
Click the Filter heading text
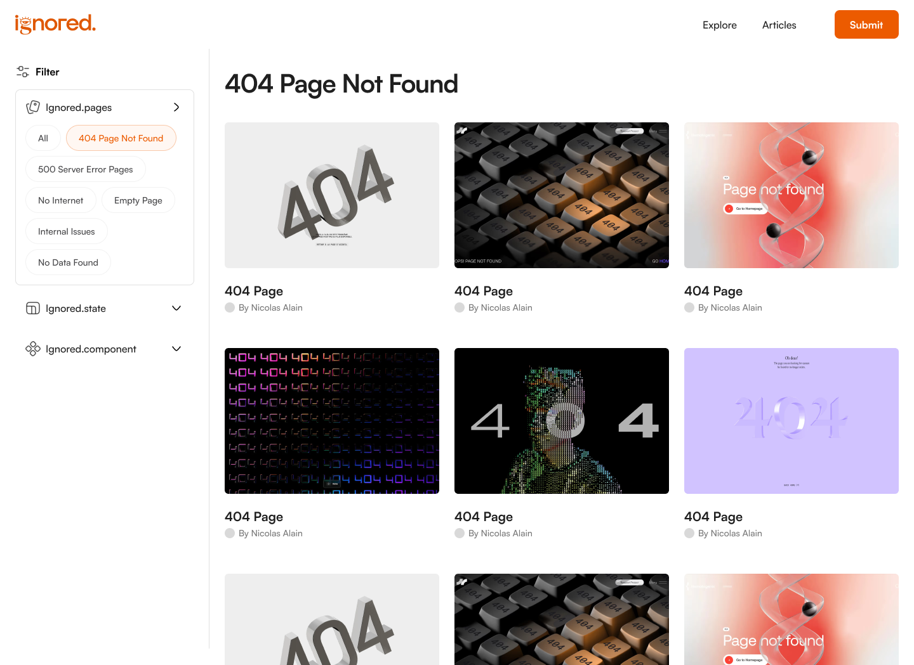click(x=48, y=72)
